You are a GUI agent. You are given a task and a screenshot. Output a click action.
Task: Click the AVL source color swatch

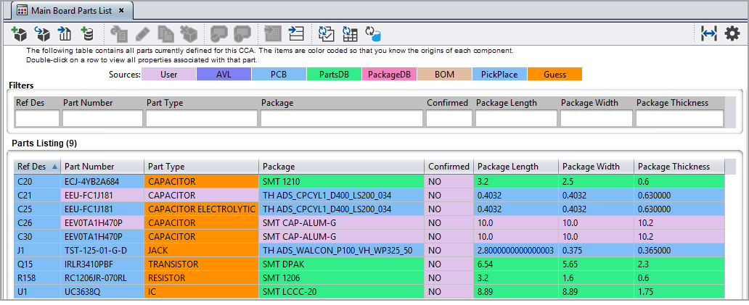(x=224, y=75)
